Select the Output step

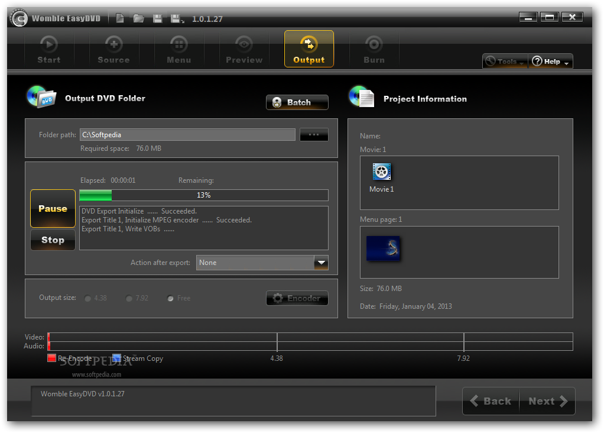tap(309, 49)
